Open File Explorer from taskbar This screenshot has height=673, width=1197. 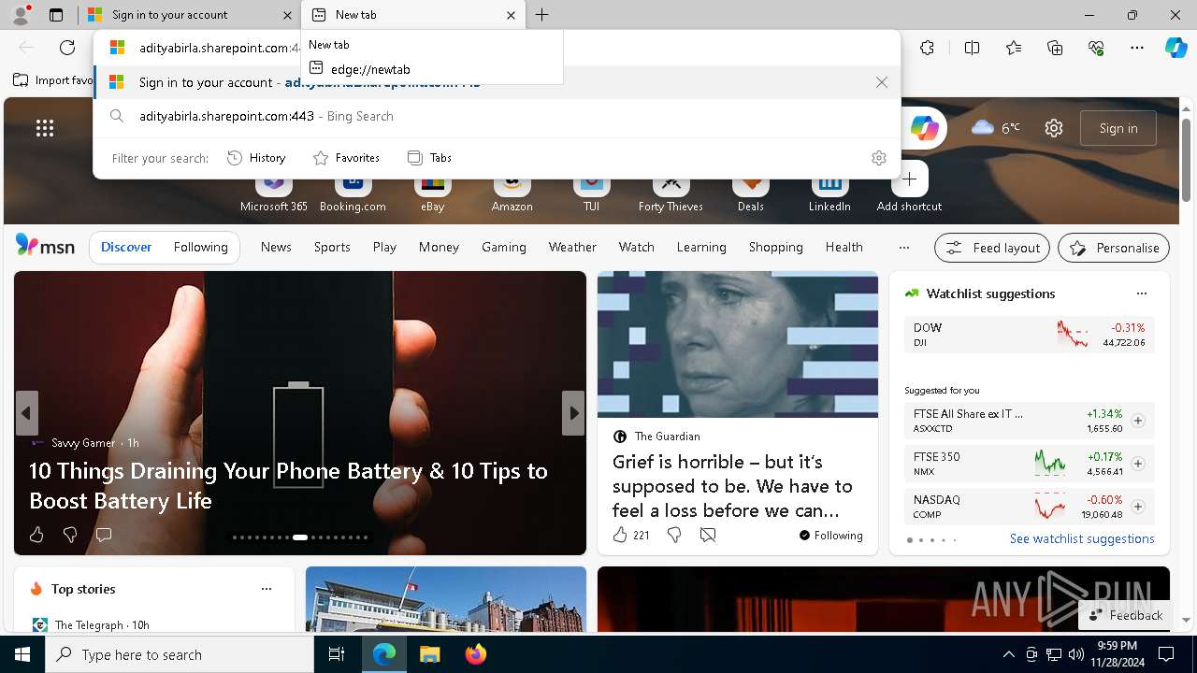(x=429, y=654)
